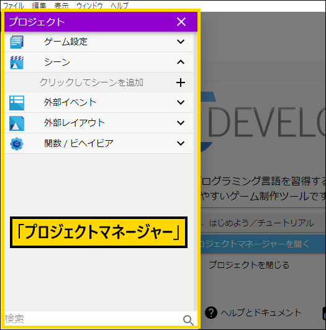Collapse the シーン section chevron
The width and height of the screenshot is (326, 330).
pyautogui.click(x=181, y=62)
